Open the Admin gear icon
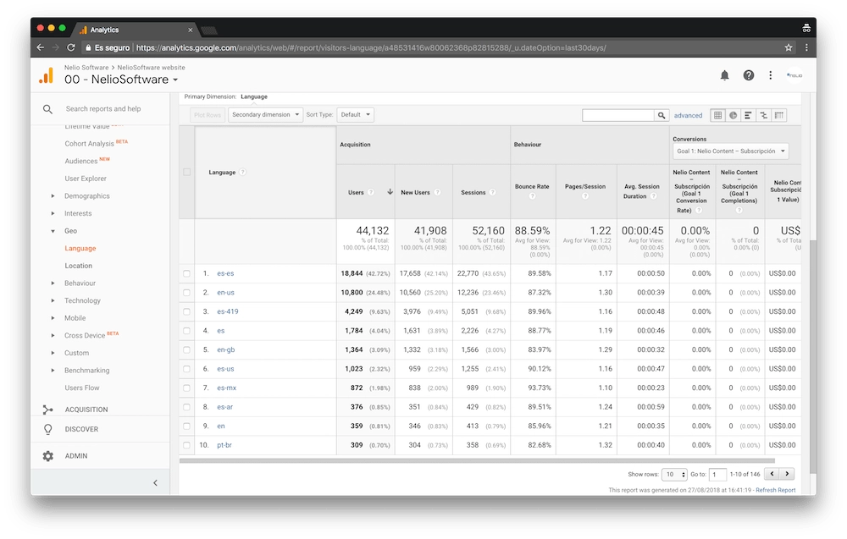This screenshot has height=539, width=847. (48, 456)
